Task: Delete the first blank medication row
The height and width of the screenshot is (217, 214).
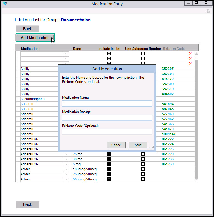Action: 190,54
